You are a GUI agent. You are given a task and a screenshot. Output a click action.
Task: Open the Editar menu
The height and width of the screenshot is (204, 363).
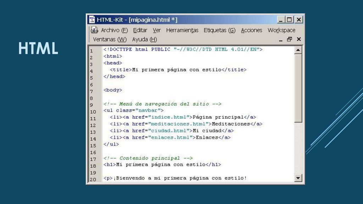tap(140, 30)
